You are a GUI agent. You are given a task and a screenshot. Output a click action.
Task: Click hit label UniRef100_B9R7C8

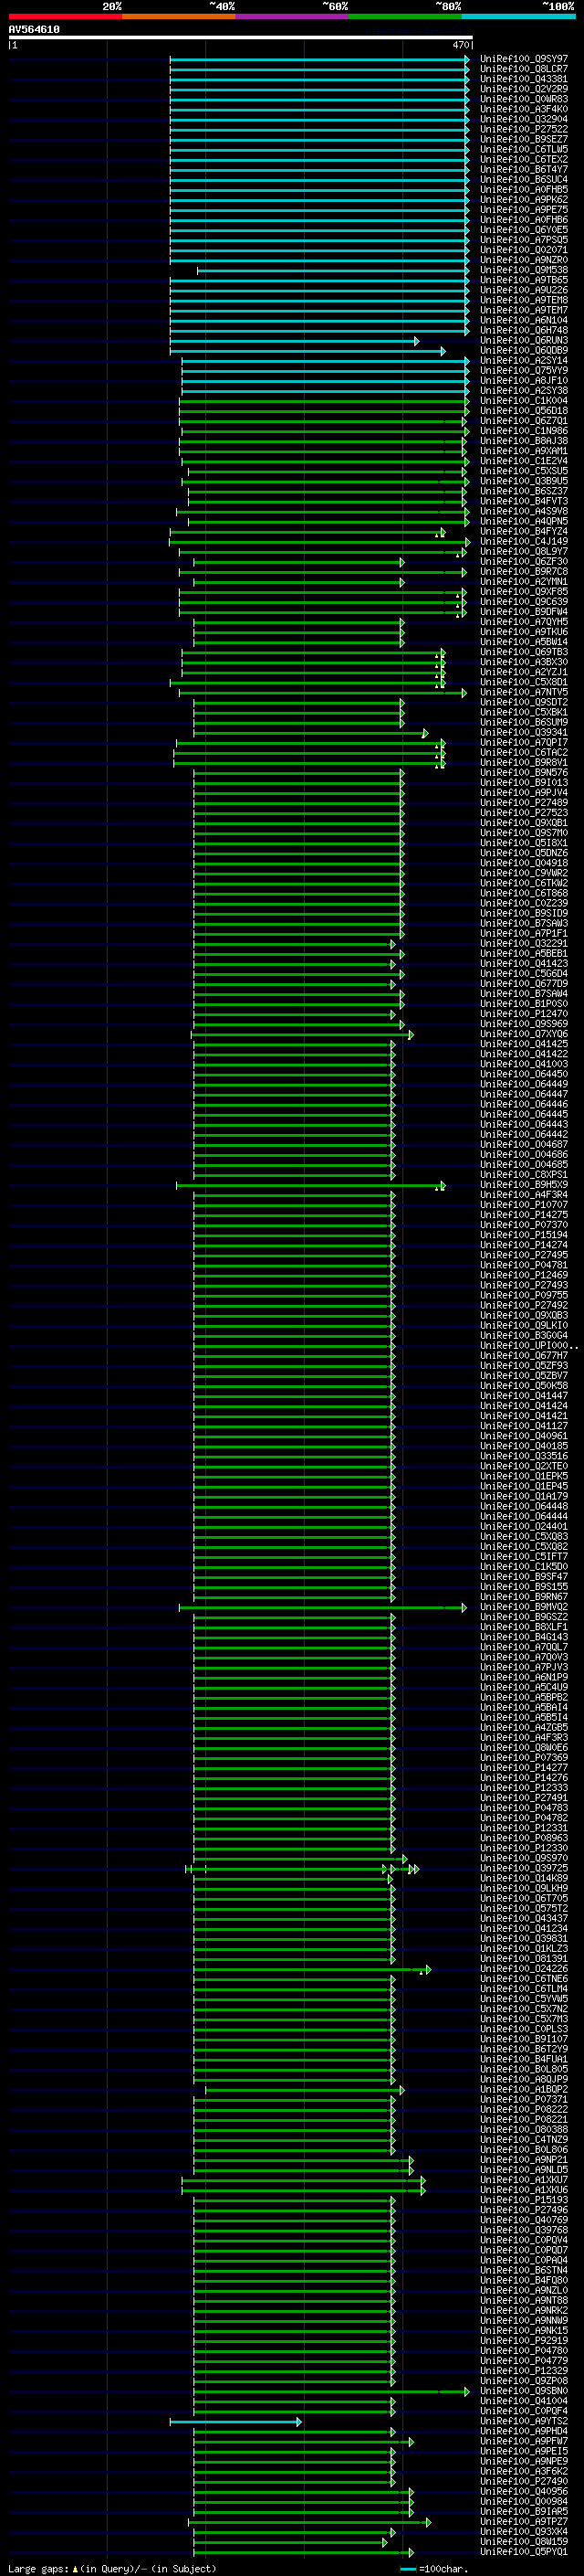tap(524, 572)
